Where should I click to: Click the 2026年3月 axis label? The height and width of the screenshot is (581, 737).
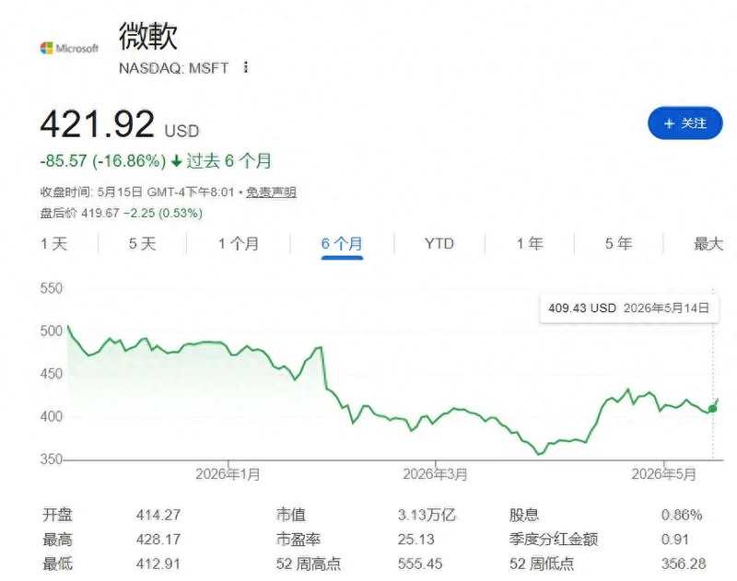click(435, 474)
